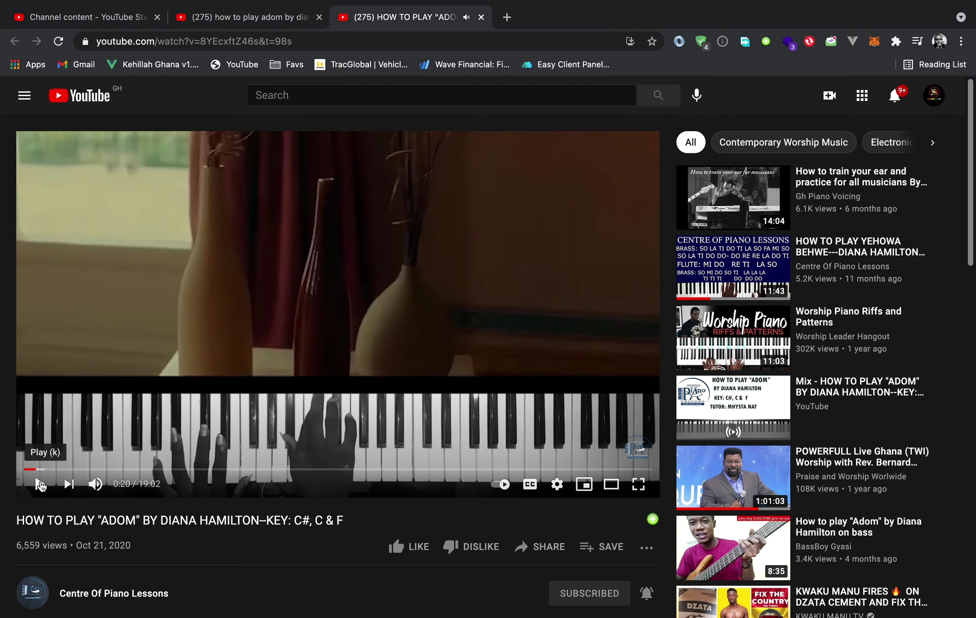Viewport: 976px width, 618px height.
Task: Select the Contemporary Worship Music chip
Action: pyautogui.click(x=783, y=142)
